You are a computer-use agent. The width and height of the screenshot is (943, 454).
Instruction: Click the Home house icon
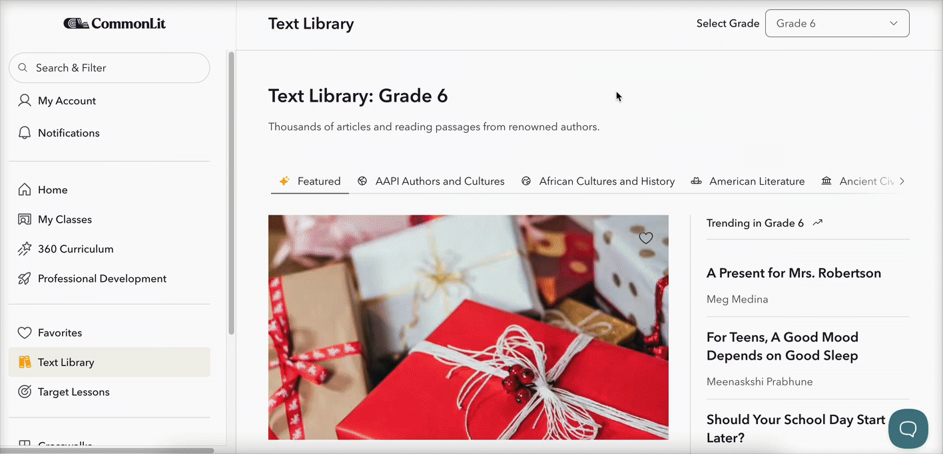coord(25,189)
